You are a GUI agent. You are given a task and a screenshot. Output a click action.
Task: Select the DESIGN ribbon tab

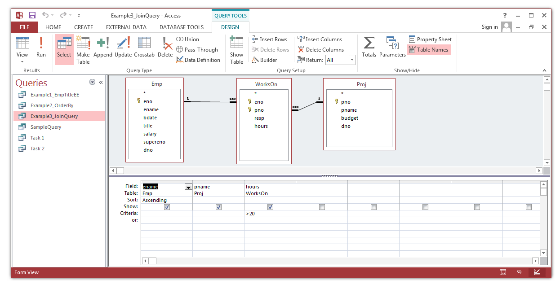pyautogui.click(x=230, y=27)
